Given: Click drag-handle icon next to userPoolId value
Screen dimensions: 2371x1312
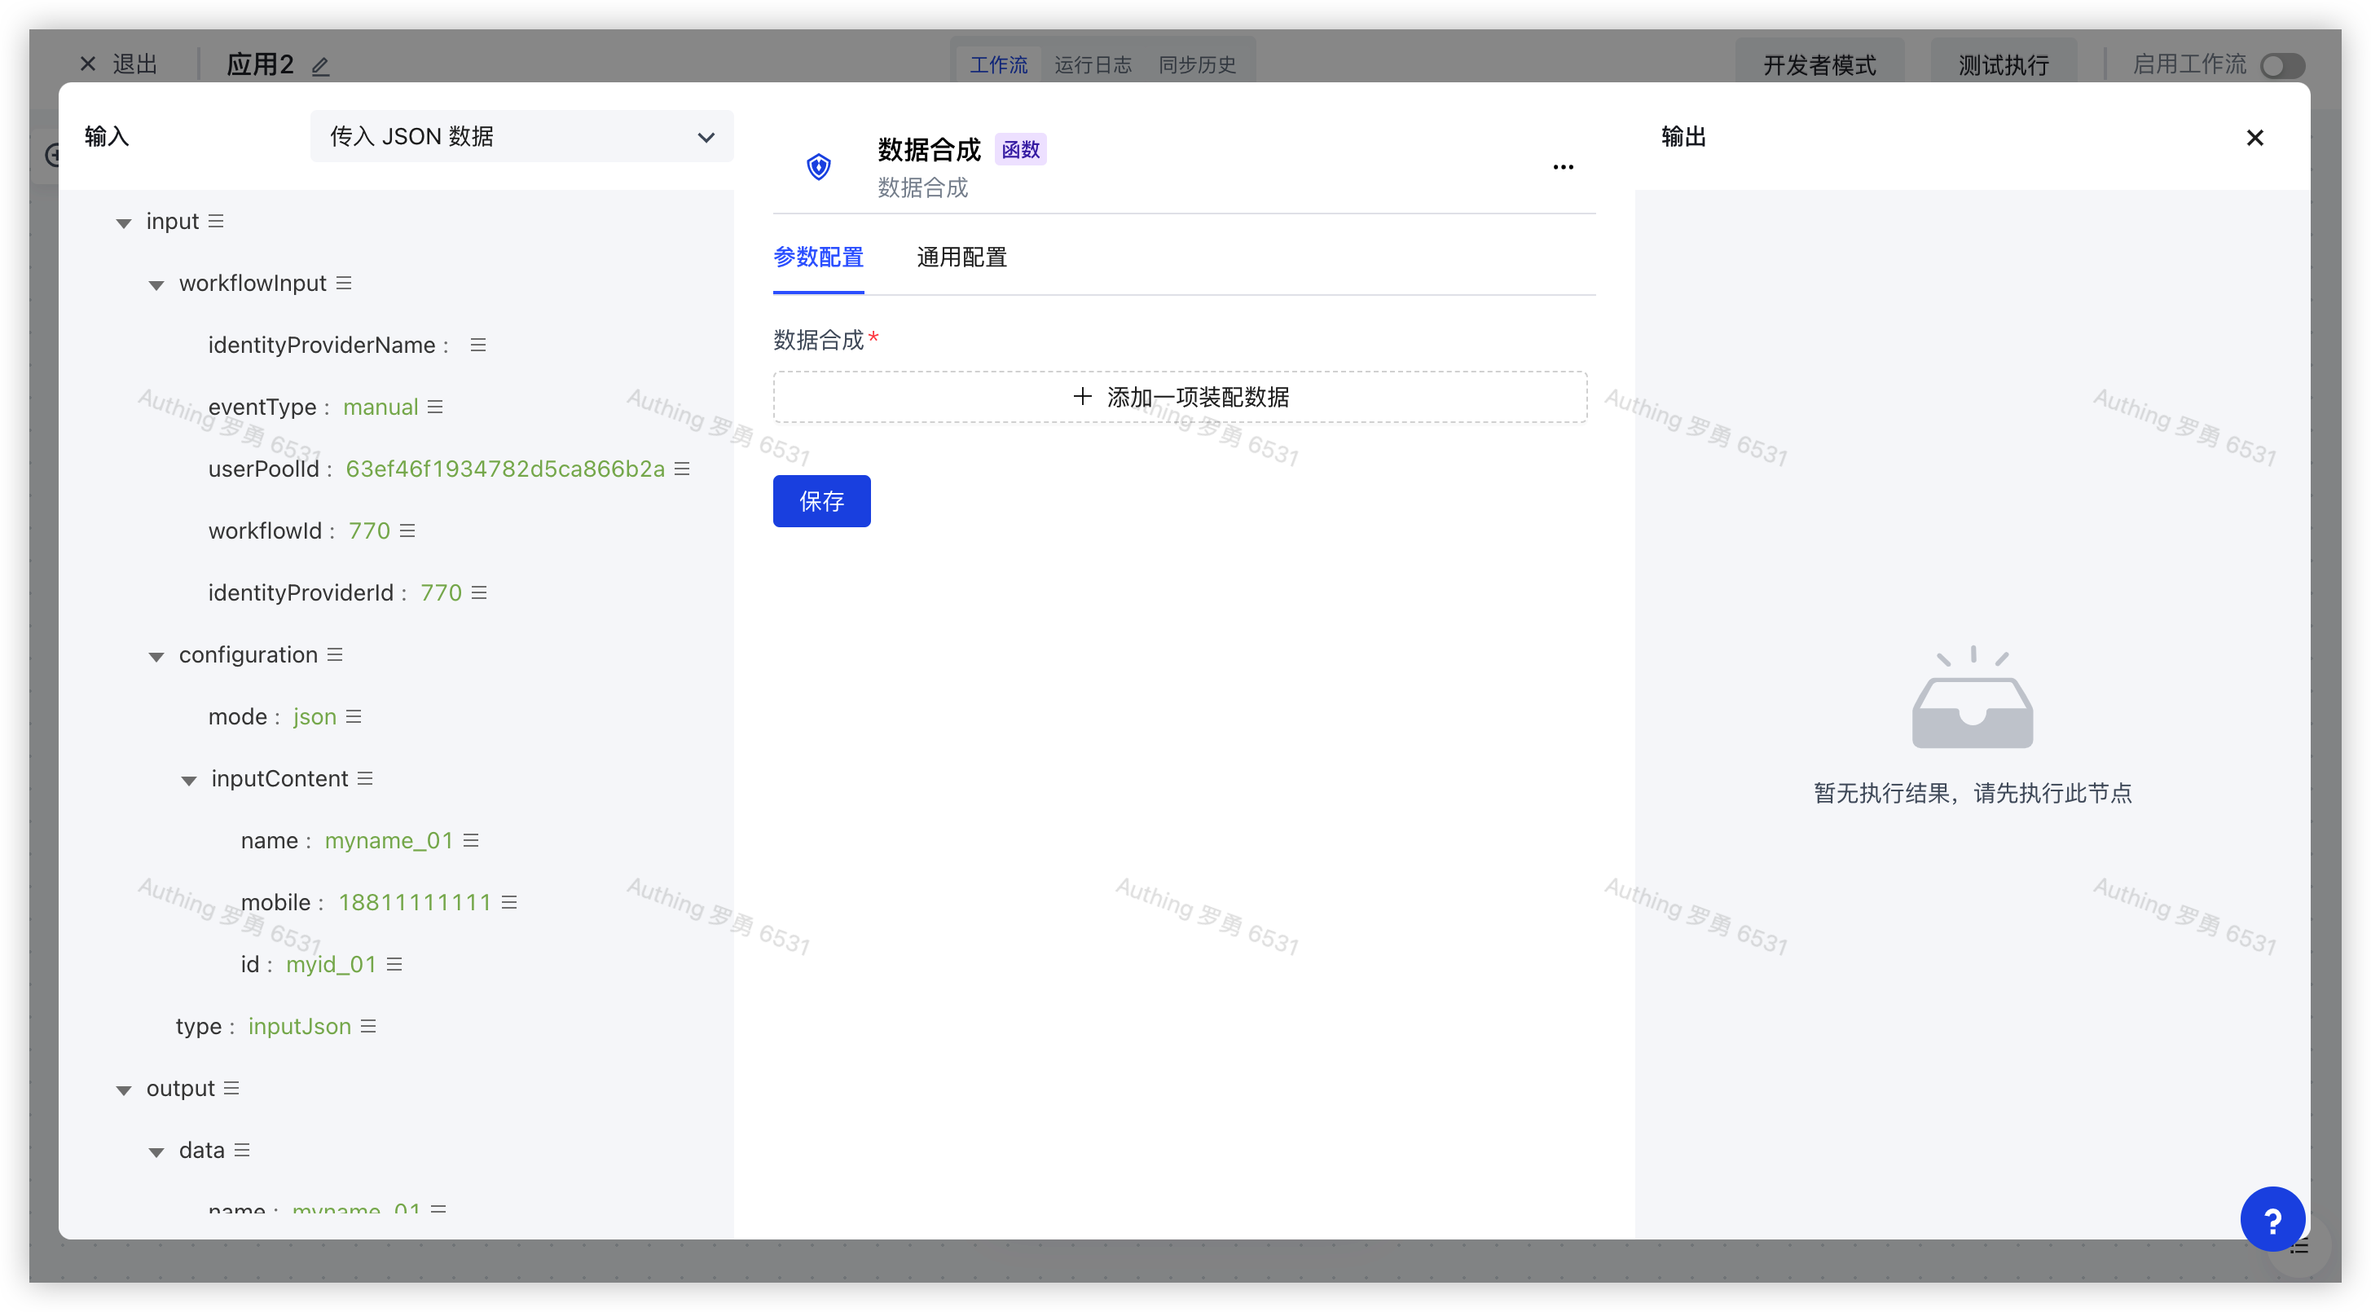Looking at the screenshot, I should [x=682, y=469].
